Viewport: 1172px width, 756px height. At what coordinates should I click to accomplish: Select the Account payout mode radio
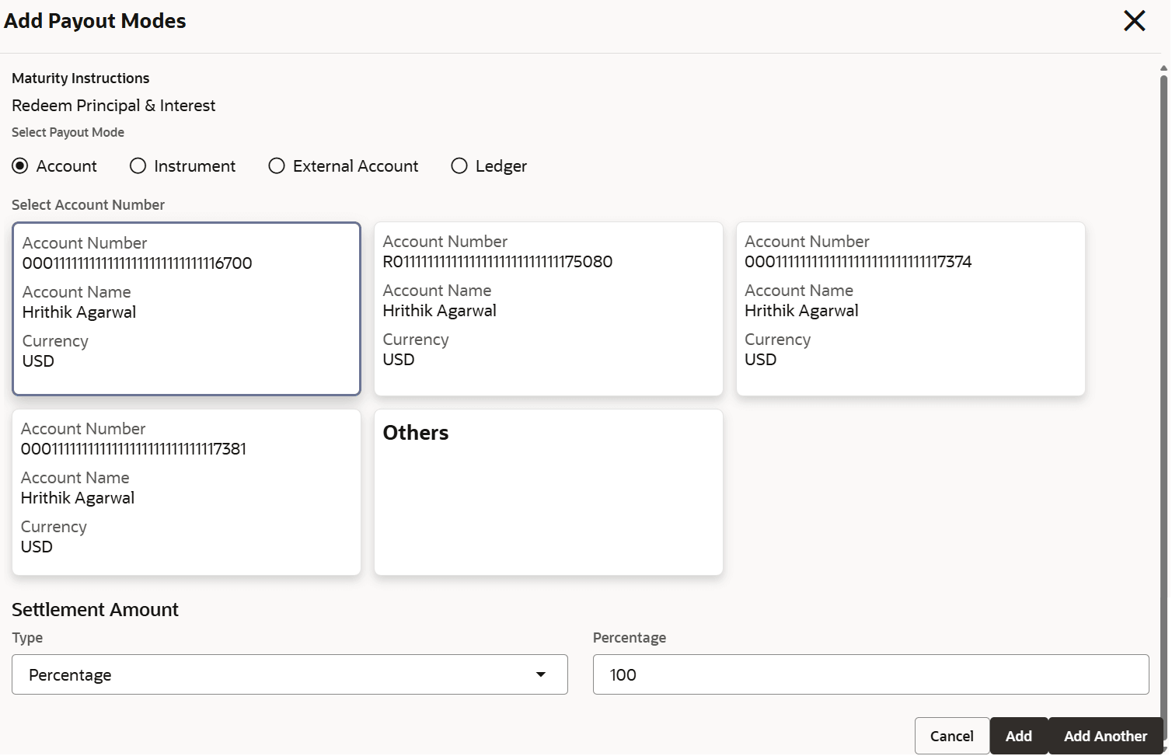[x=20, y=166]
